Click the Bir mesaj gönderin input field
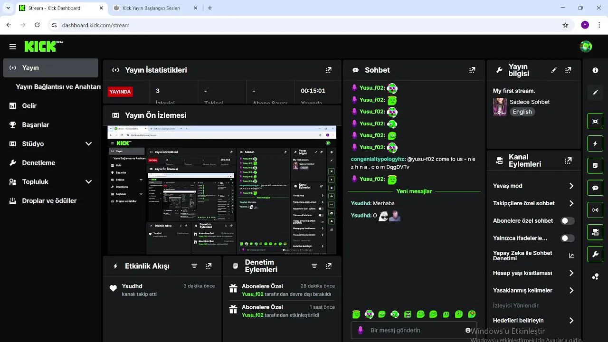Image resolution: width=608 pixels, height=342 pixels. coord(413,330)
